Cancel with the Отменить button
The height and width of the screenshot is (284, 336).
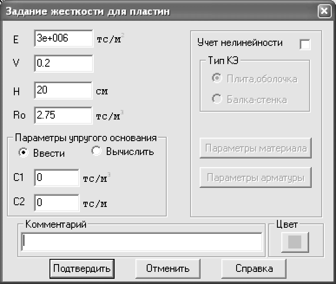(168, 268)
